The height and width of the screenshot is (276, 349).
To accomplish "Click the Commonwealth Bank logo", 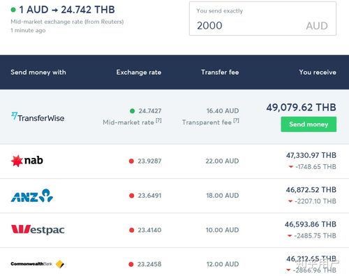I will (x=38, y=264).
